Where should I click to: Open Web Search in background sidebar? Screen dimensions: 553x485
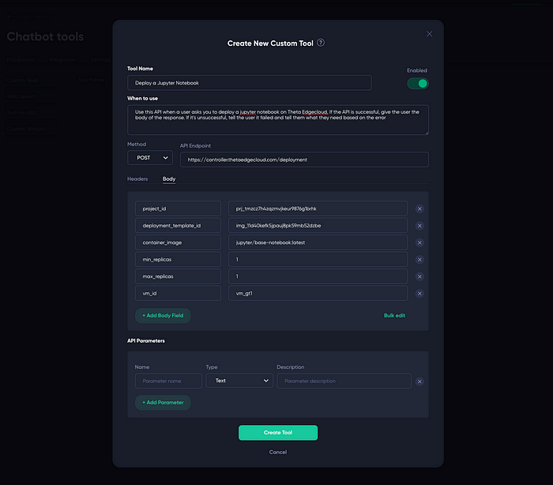(x=21, y=96)
